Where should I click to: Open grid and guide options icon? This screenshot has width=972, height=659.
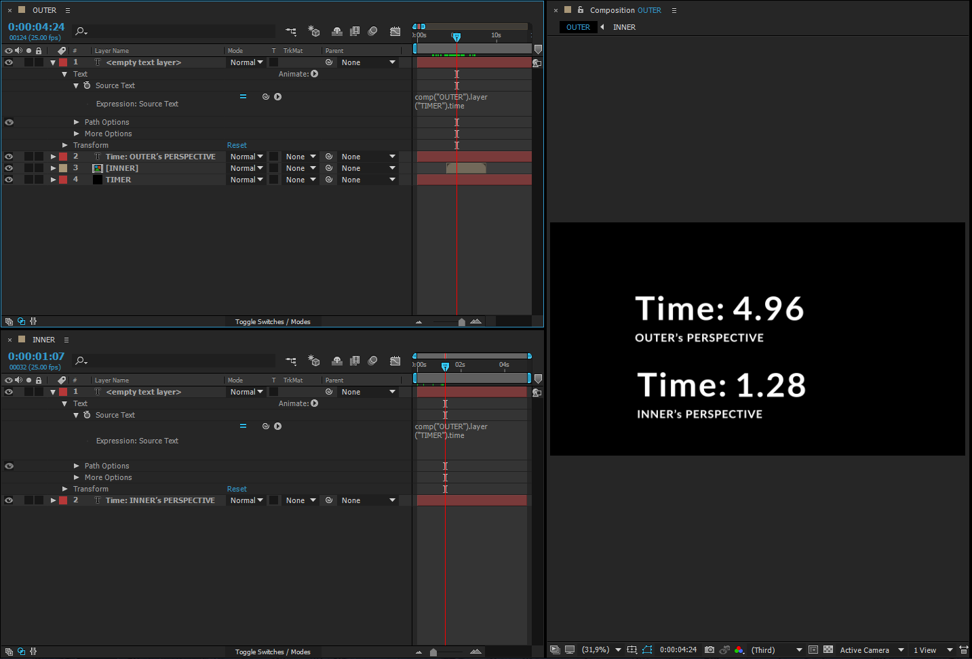click(x=632, y=650)
